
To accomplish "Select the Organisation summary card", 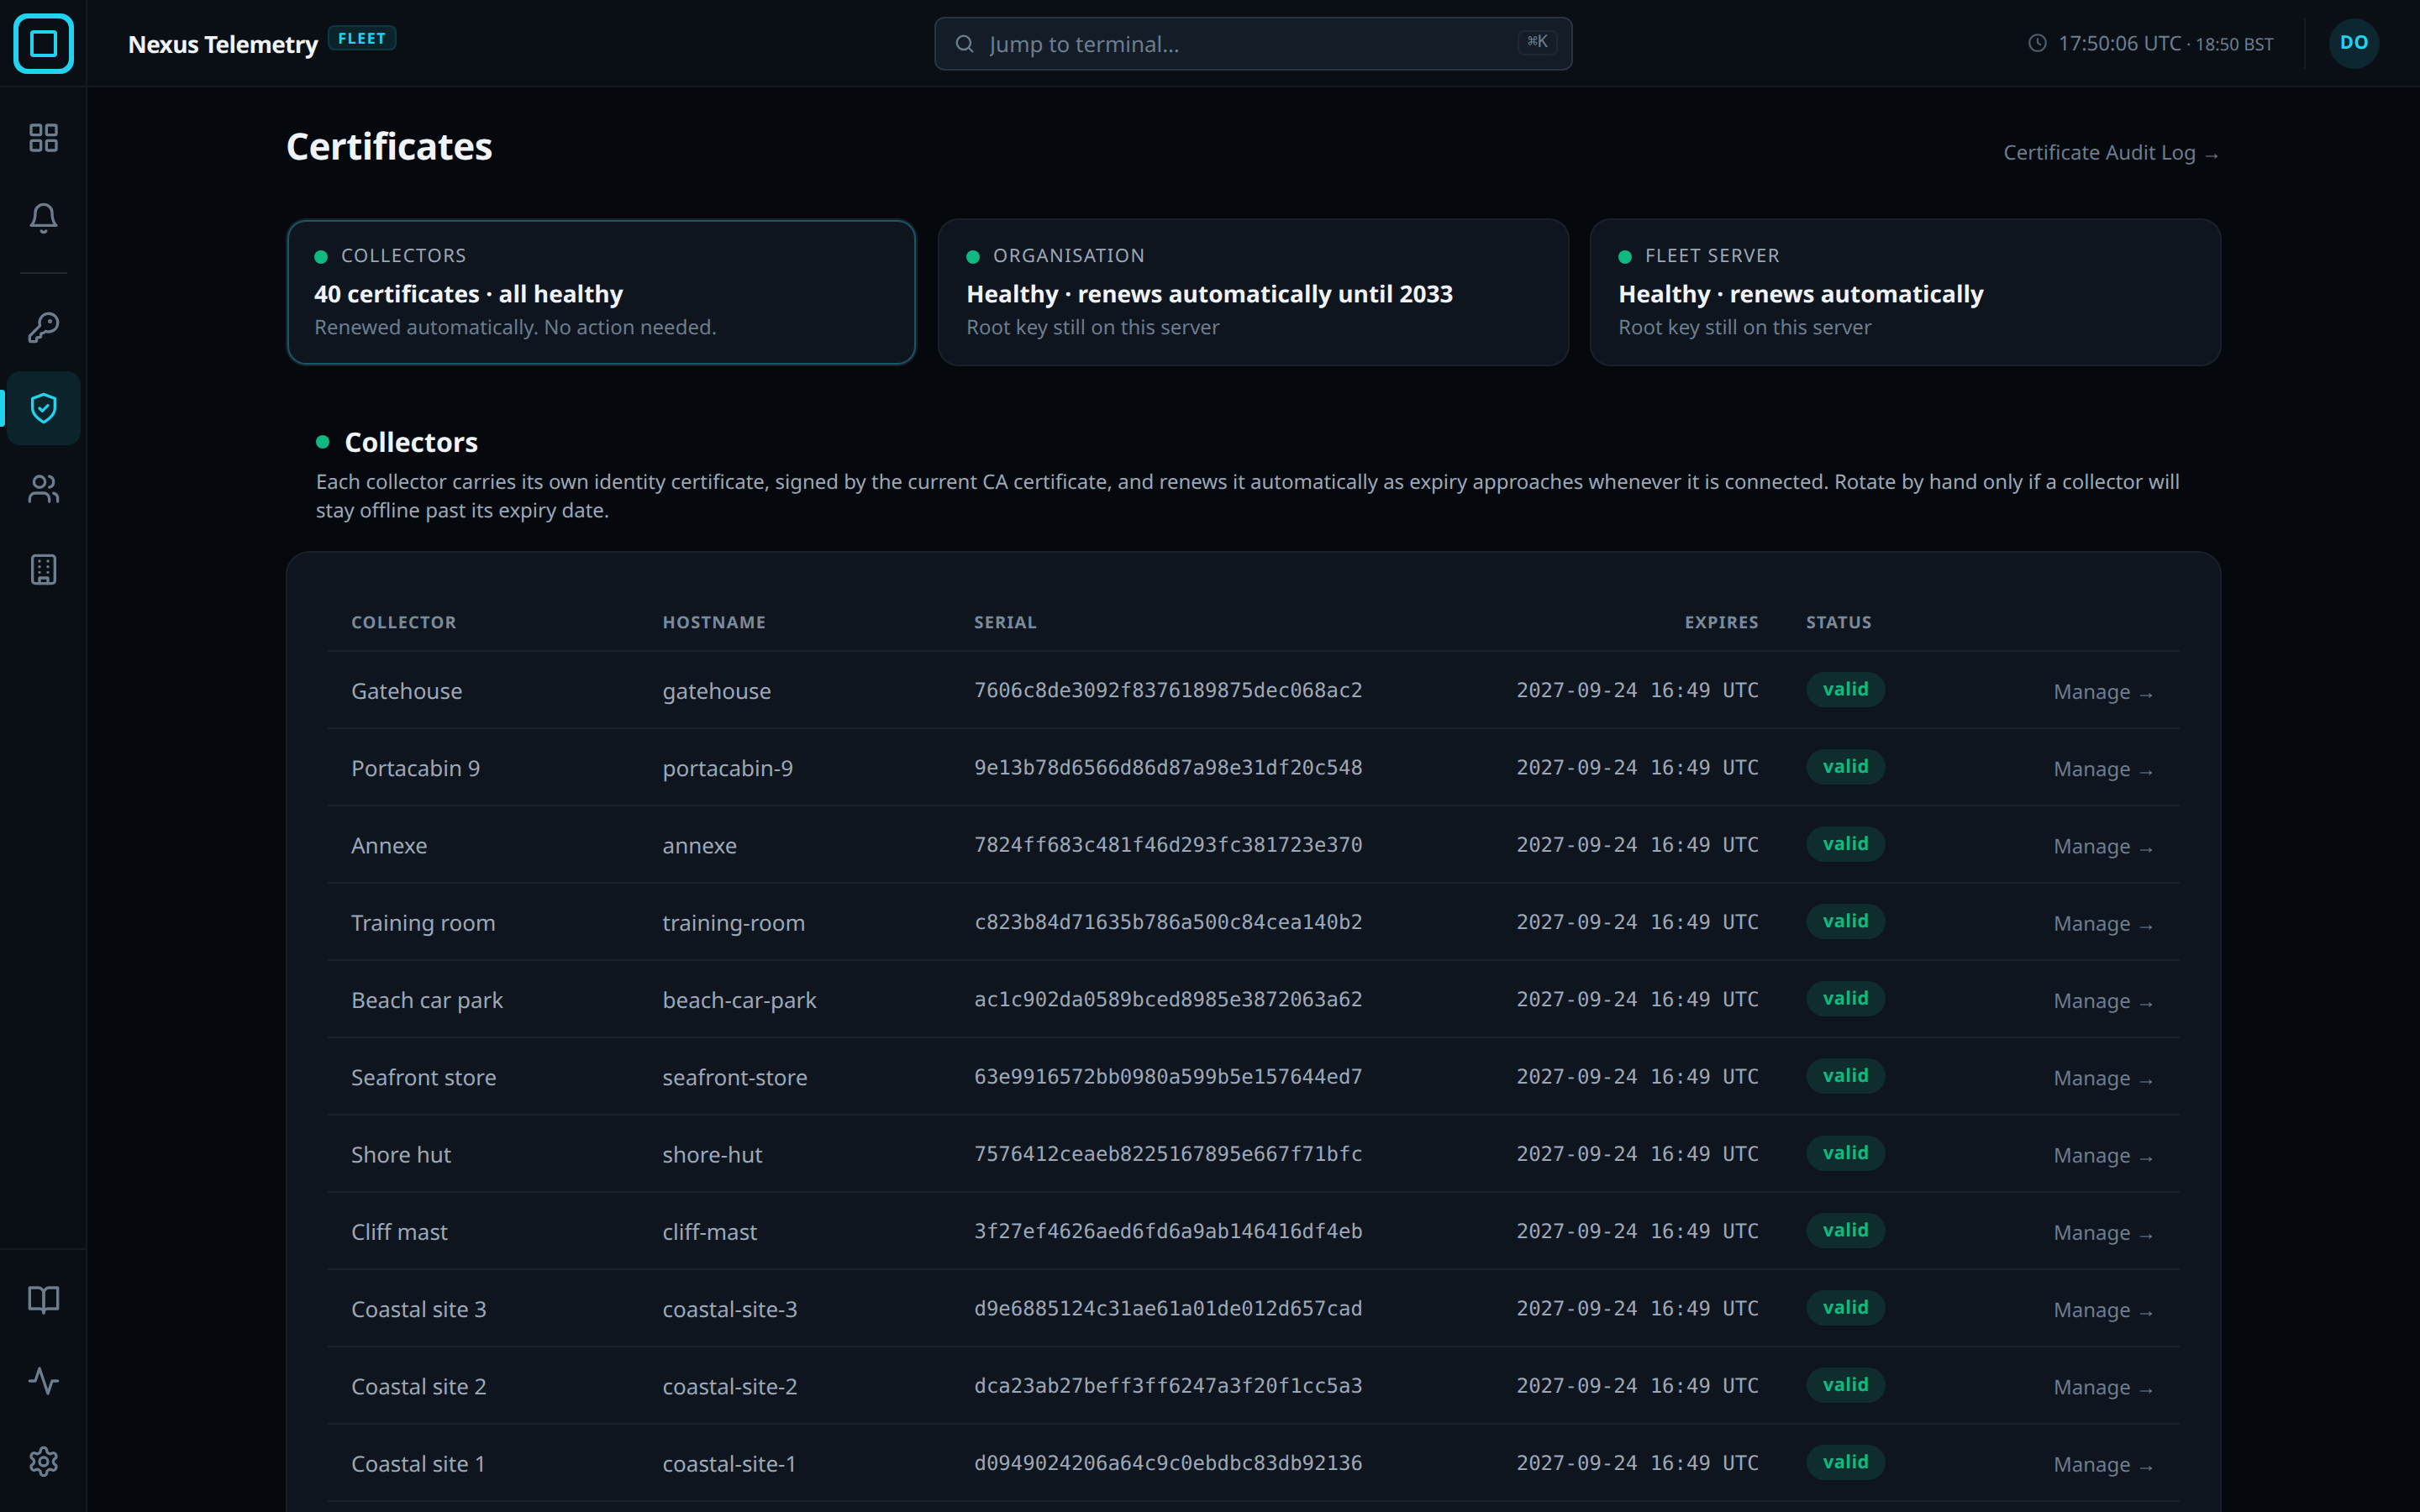I will tap(1253, 292).
